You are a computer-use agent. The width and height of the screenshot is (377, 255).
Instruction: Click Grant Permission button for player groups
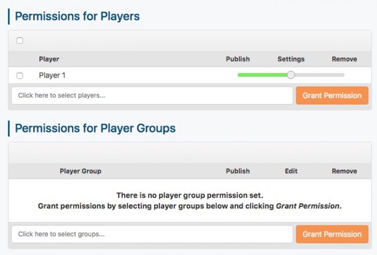click(x=332, y=234)
